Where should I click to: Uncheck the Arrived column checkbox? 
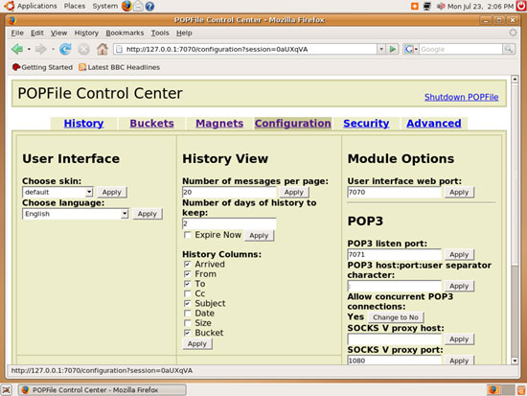188,265
